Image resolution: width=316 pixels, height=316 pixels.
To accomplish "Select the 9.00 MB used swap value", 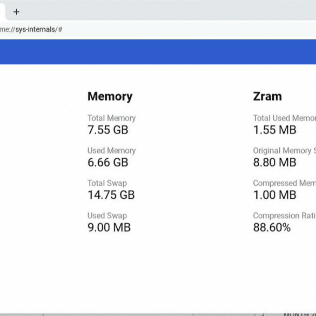I will [109, 227].
